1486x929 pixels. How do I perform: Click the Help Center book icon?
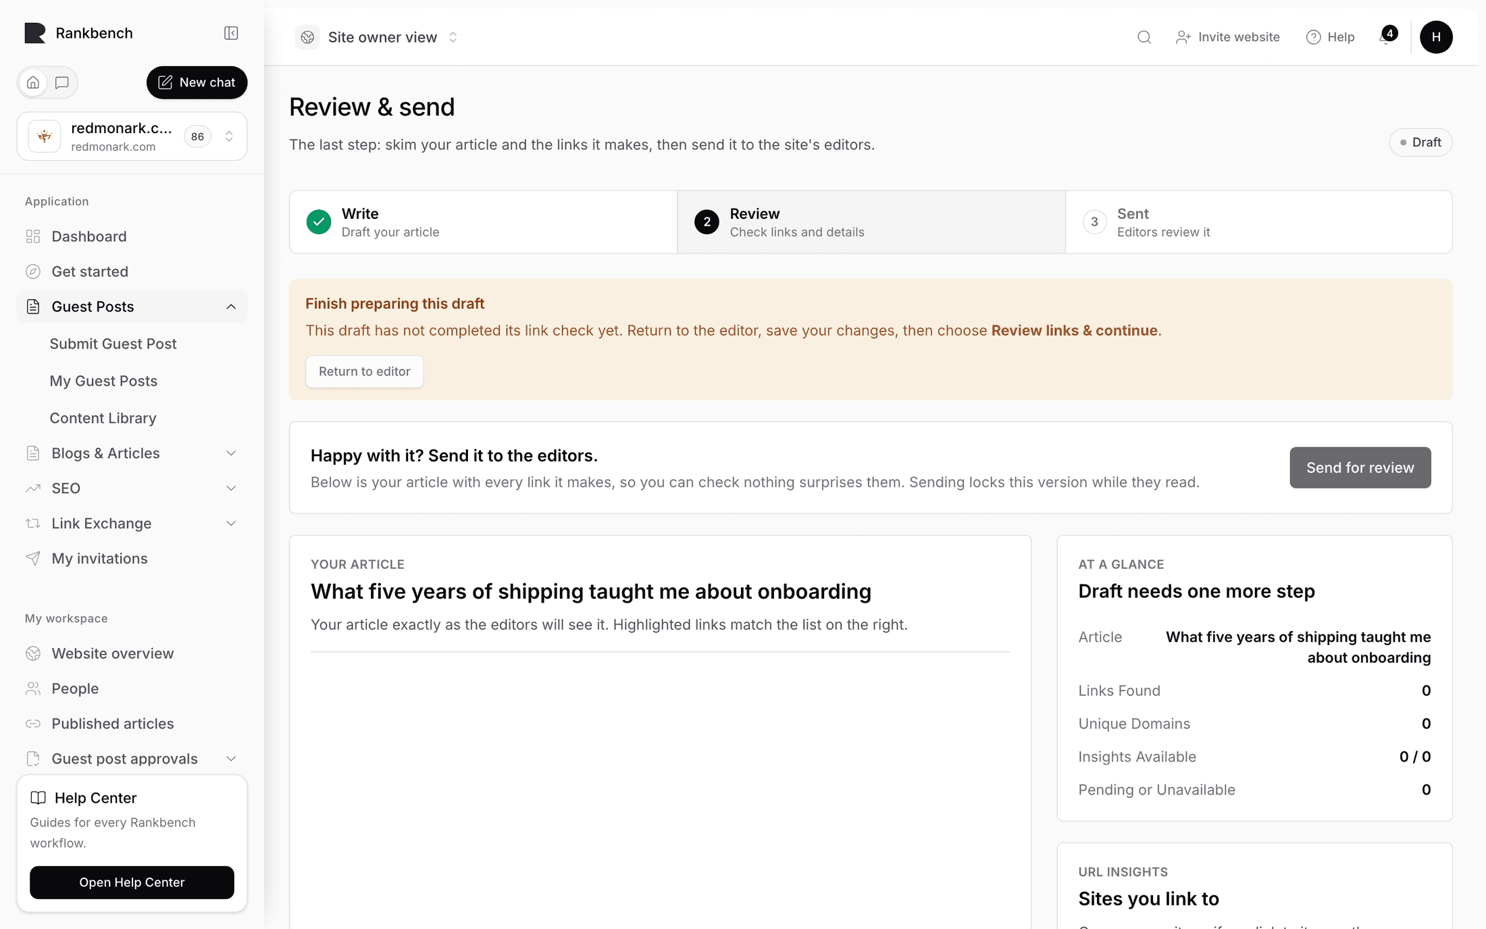[x=39, y=798]
